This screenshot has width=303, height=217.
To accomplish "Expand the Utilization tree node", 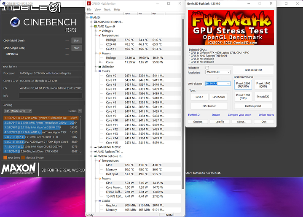I will [x=96, y=67].
